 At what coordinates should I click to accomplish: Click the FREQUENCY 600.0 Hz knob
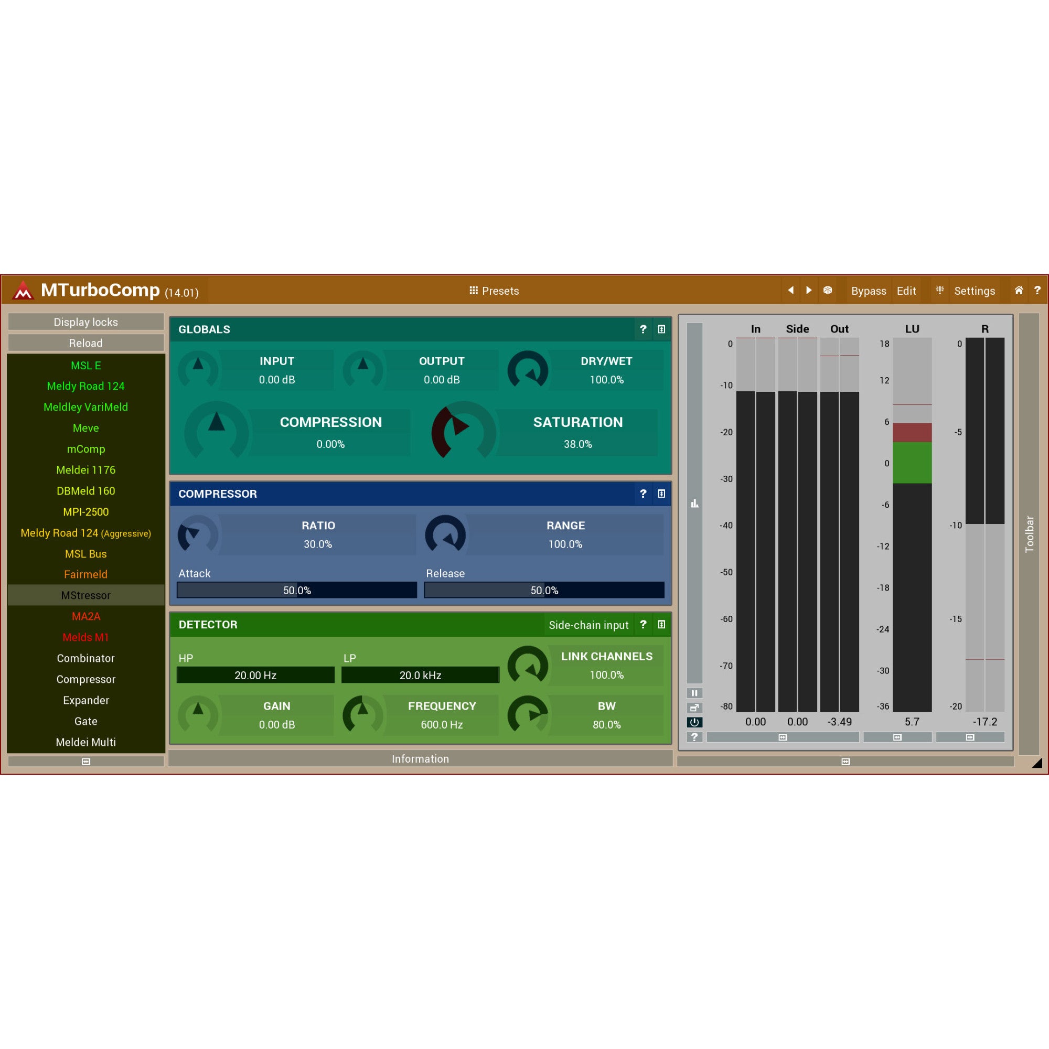363,715
